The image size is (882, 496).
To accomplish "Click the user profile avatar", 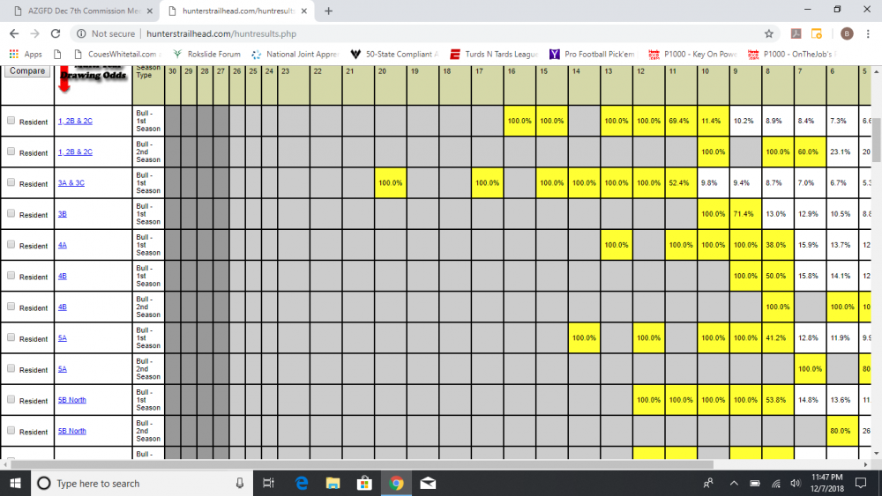I will click(x=847, y=33).
